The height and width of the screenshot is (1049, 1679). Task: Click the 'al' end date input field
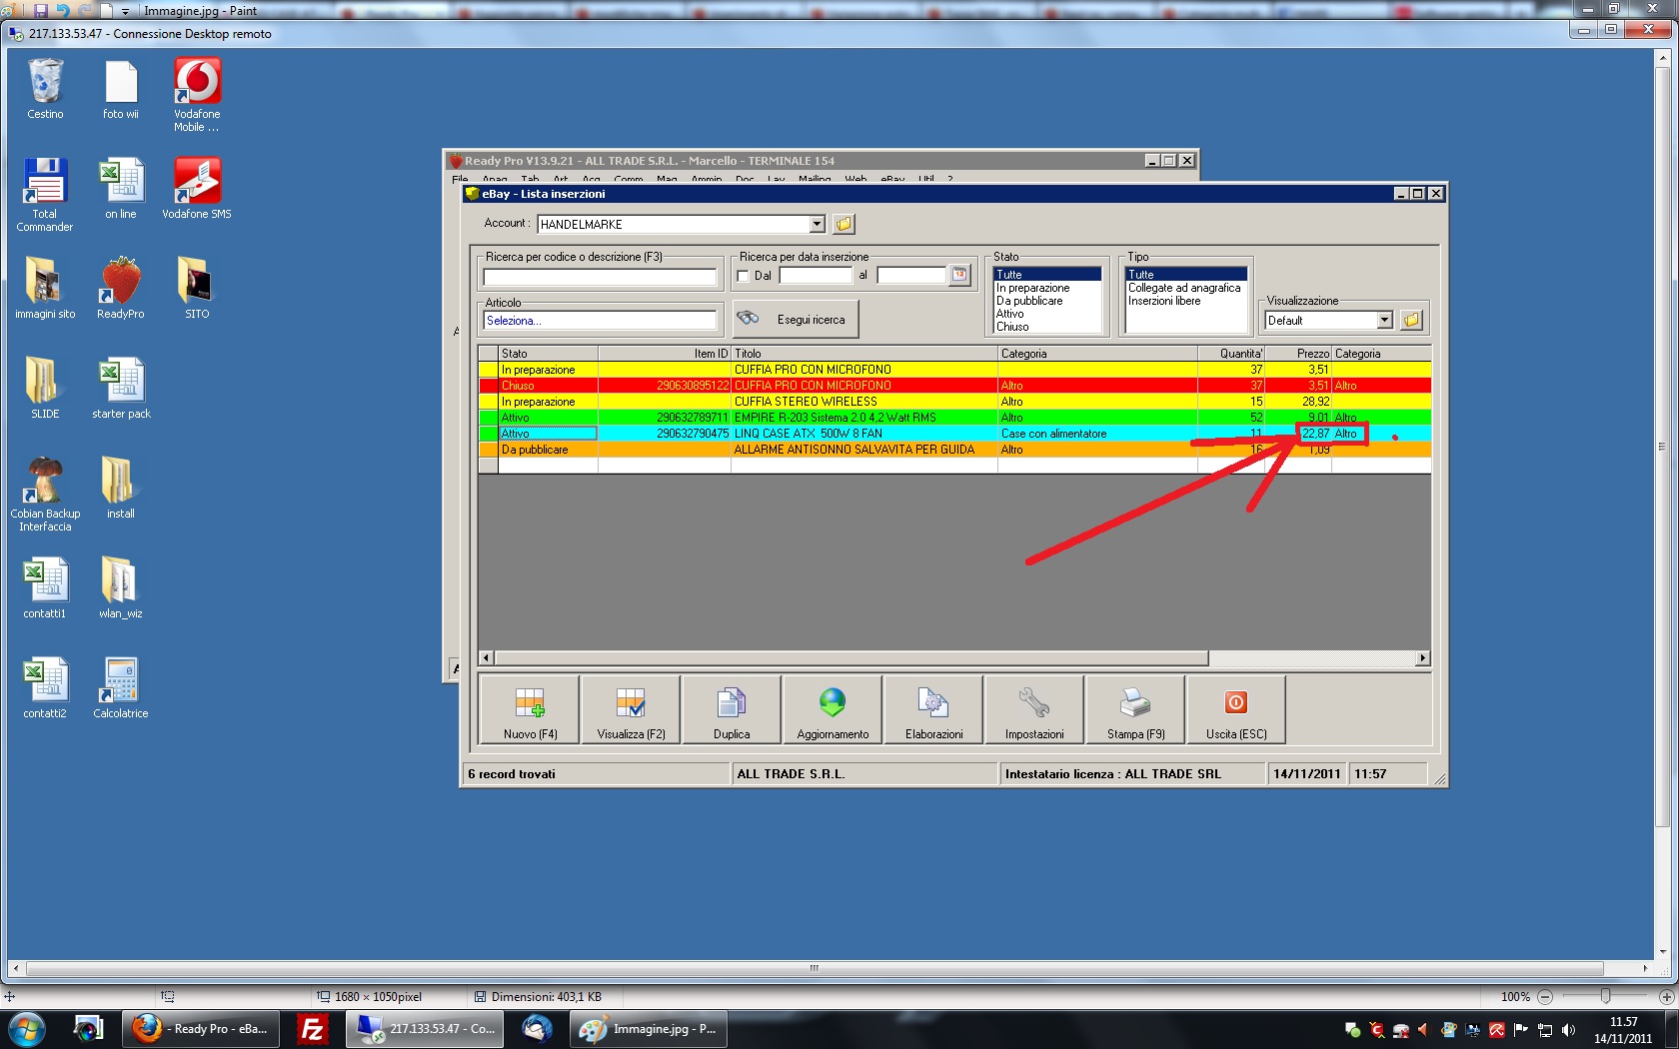click(911, 275)
